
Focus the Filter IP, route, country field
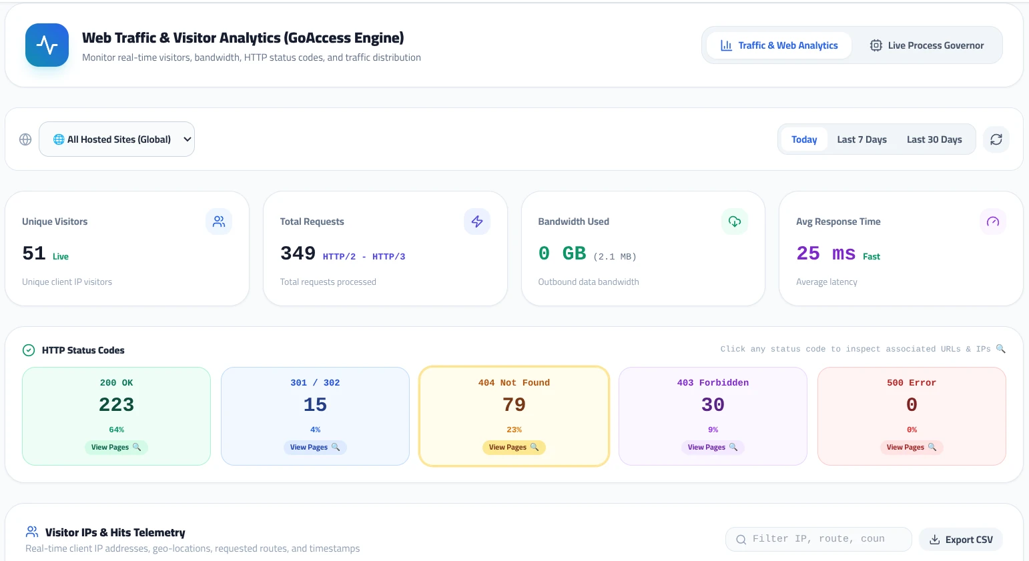coord(819,539)
